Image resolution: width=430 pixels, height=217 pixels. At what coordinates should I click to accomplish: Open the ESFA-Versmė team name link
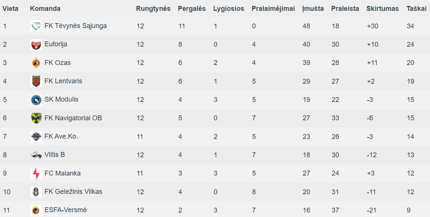[x=65, y=210]
